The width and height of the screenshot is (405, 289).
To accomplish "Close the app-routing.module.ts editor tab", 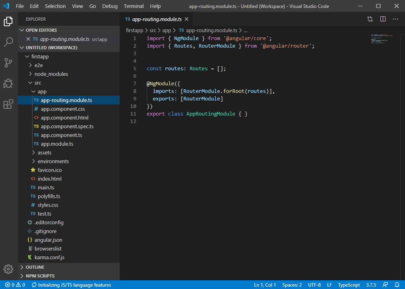I will pos(186,19).
